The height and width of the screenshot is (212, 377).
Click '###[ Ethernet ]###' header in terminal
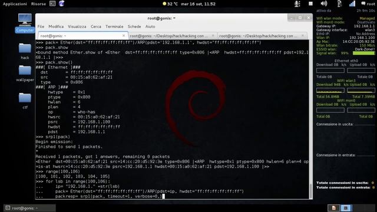pos(58,67)
